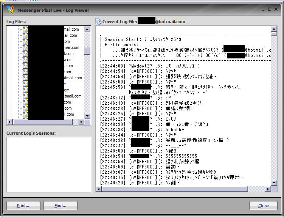Close the window using the title bar X

pos(276,9)
